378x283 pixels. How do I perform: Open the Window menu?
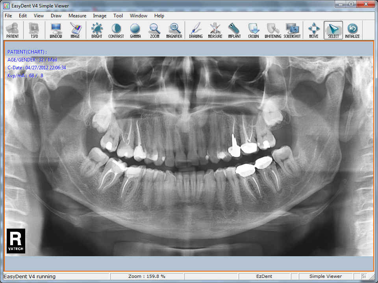[138, 16]
